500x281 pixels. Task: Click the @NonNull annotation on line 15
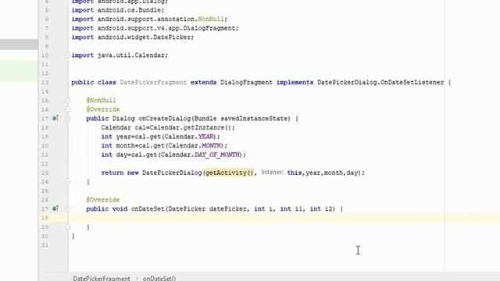tap(101, 101)
